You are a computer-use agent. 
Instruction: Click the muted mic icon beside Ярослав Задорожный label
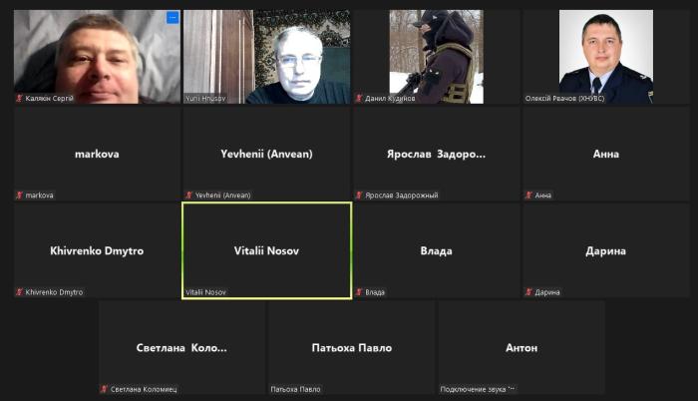(x=359, y=196)
